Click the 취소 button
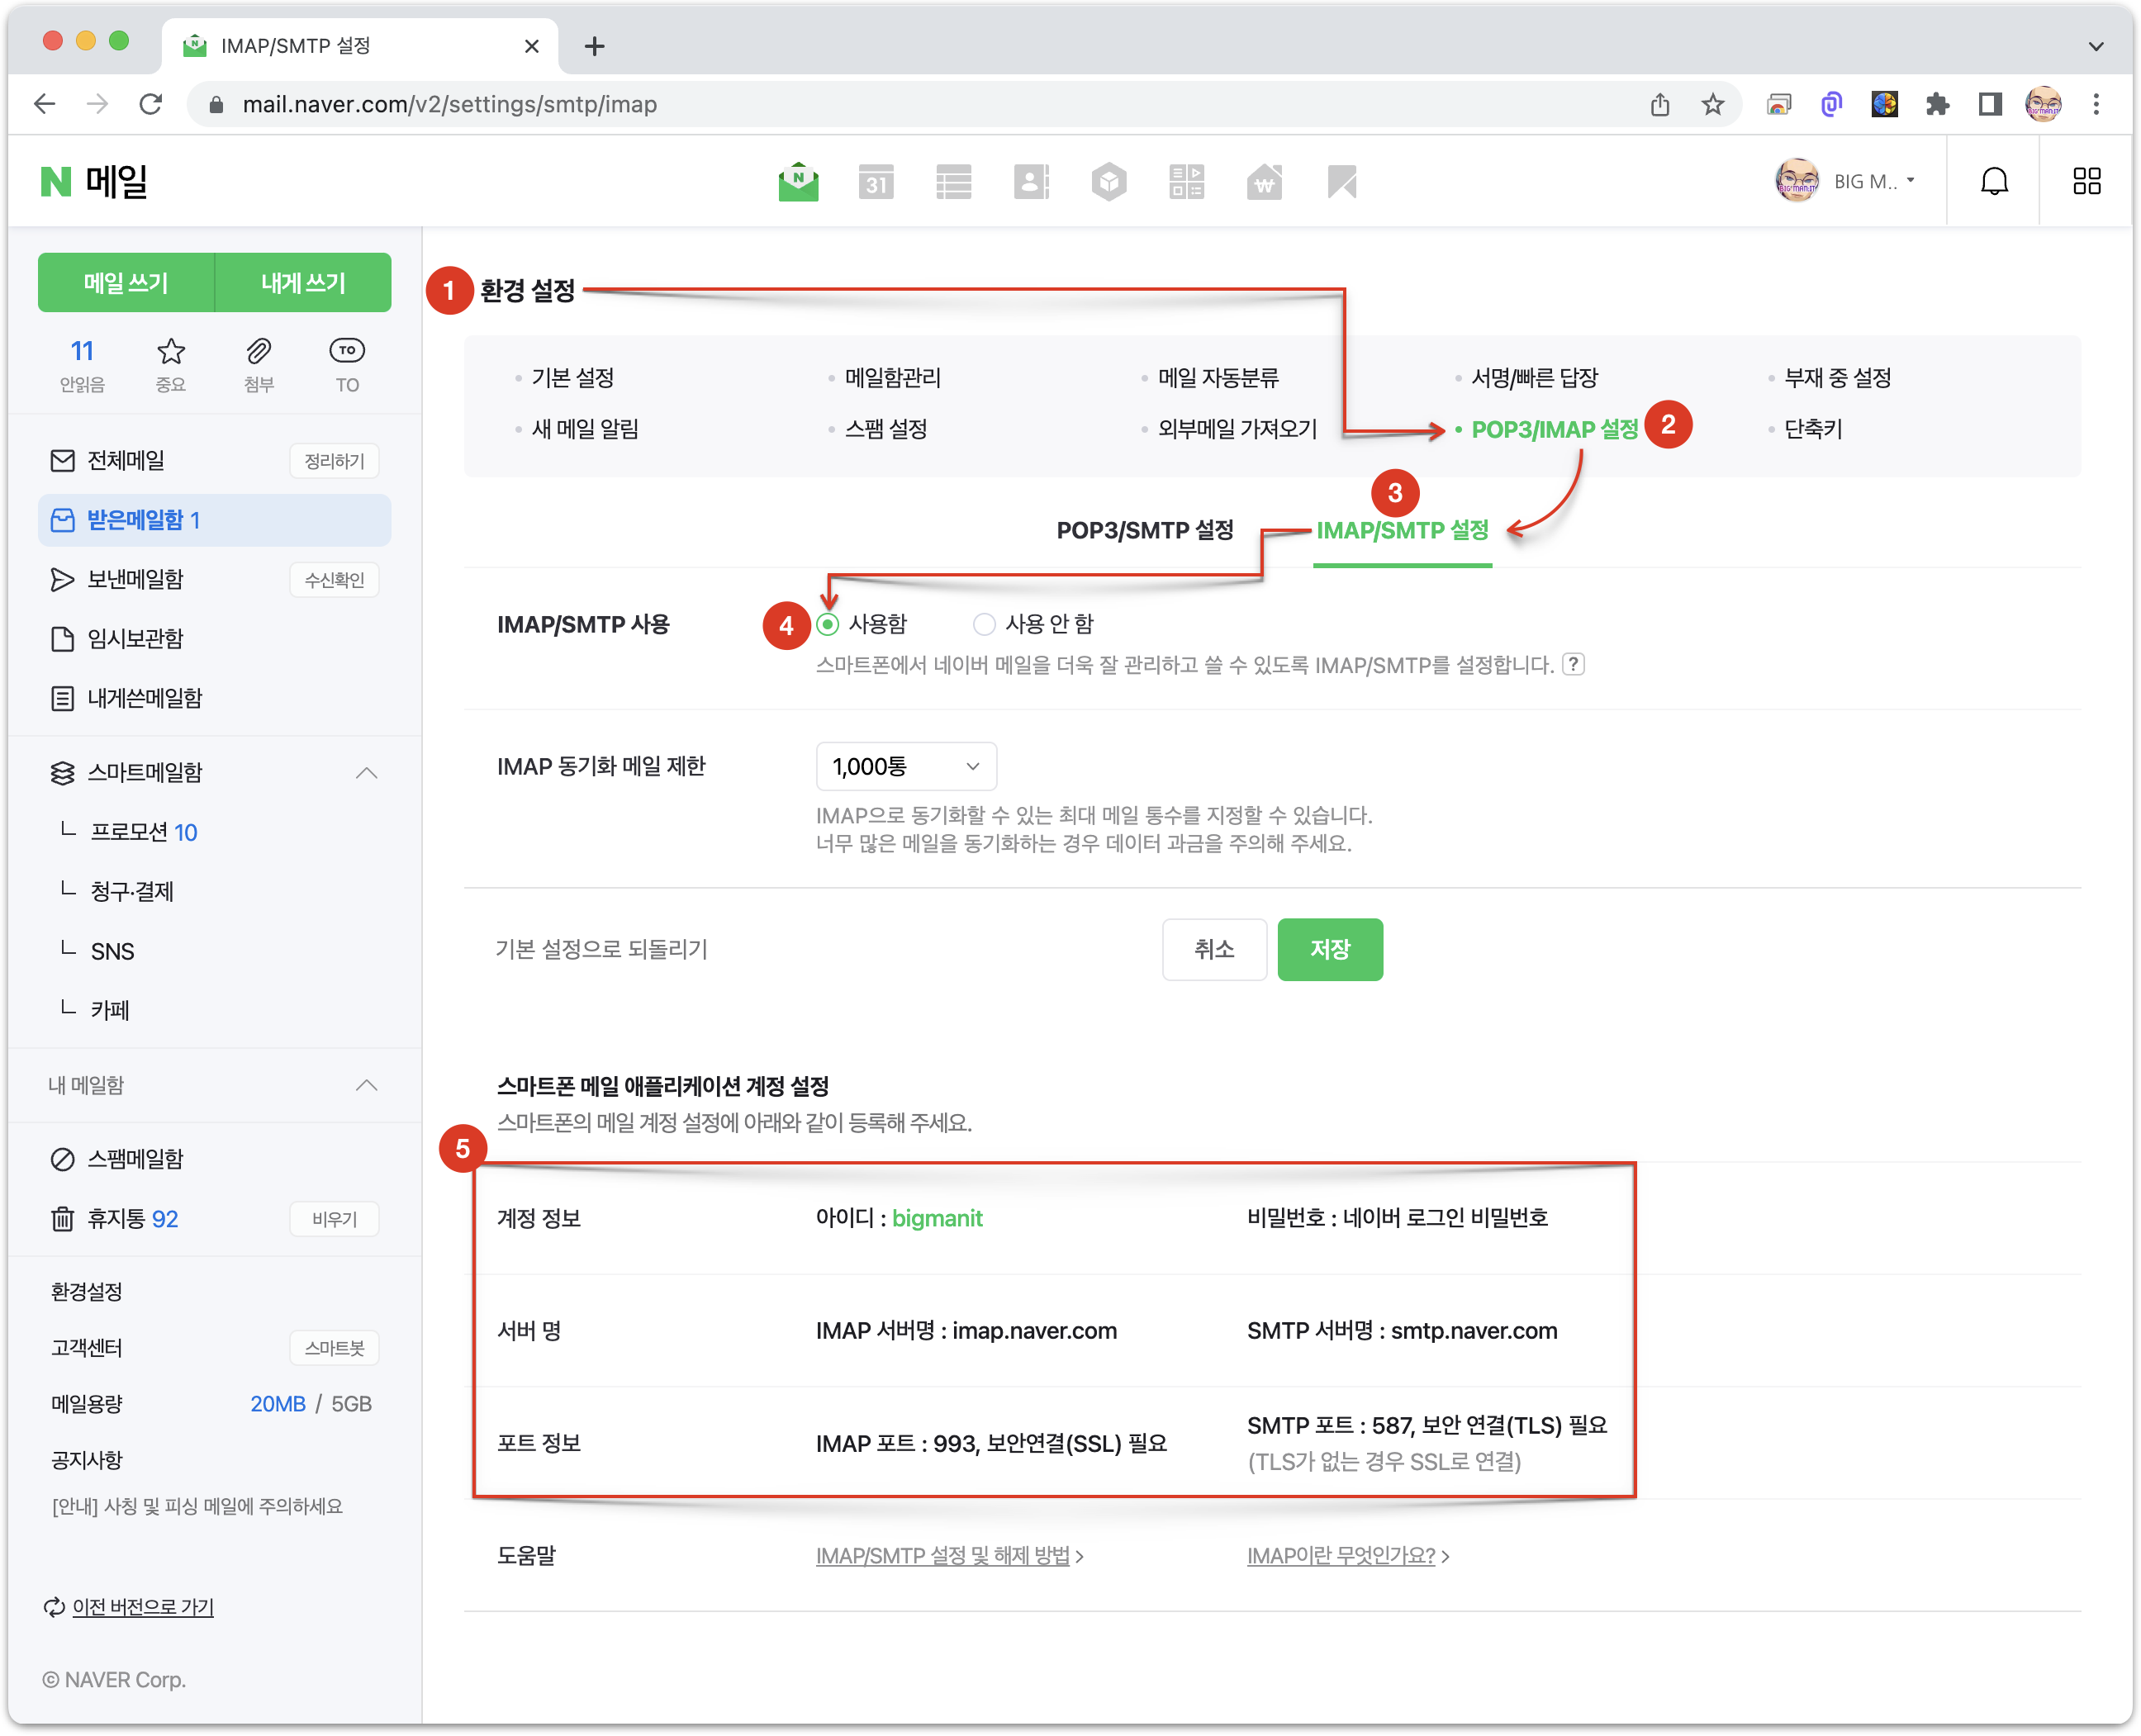The width and height of the screenshot is (2141, 1736). (x=1214, y=949)
